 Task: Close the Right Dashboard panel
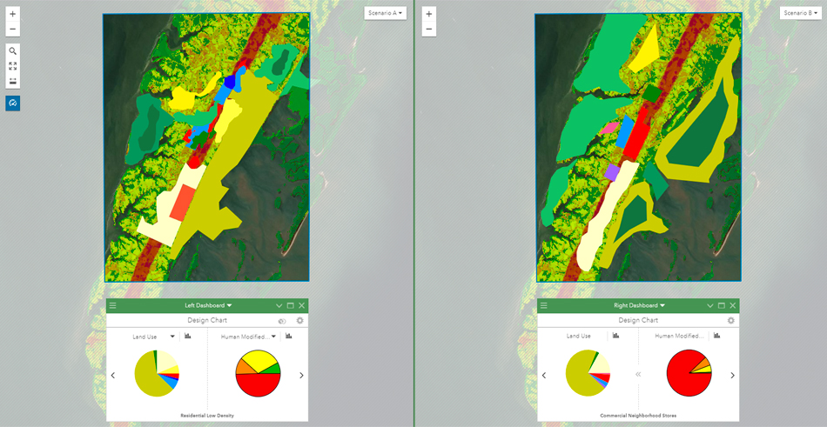(733, 306)
